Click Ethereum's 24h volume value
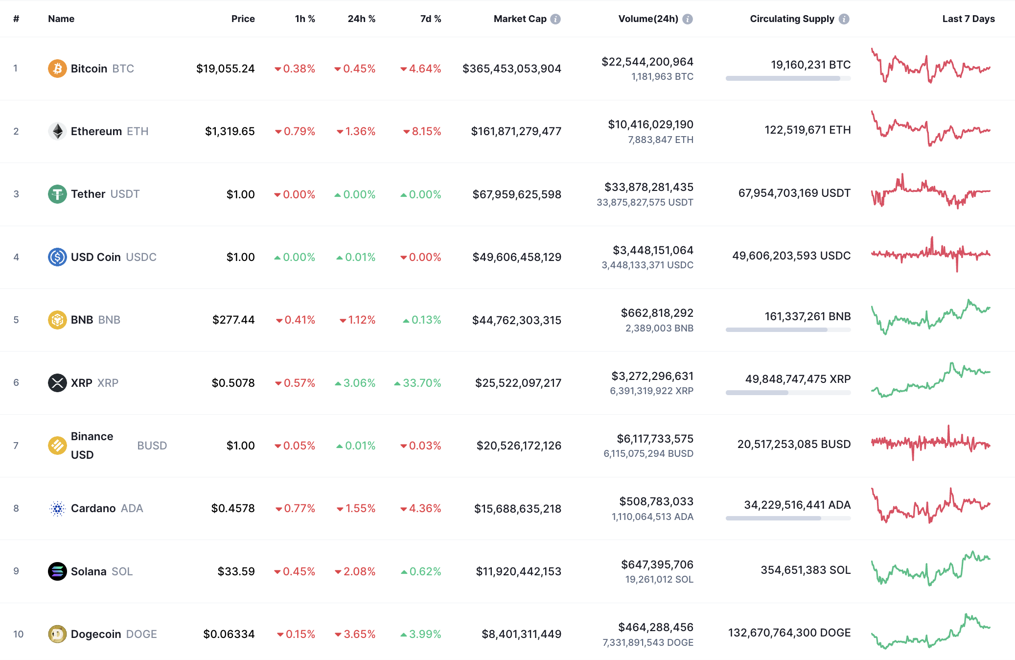Viewport: 1015px width, 660px height. pyautogui.click(x=650, y=125)
